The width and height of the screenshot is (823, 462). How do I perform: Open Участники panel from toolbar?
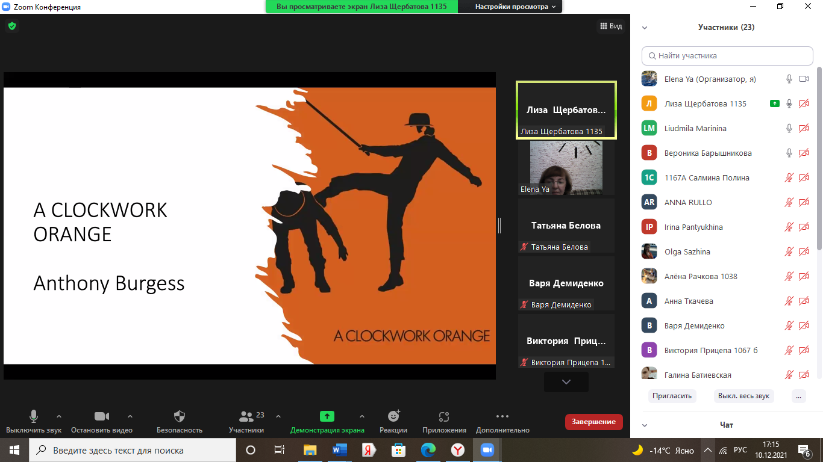[246, 422]
